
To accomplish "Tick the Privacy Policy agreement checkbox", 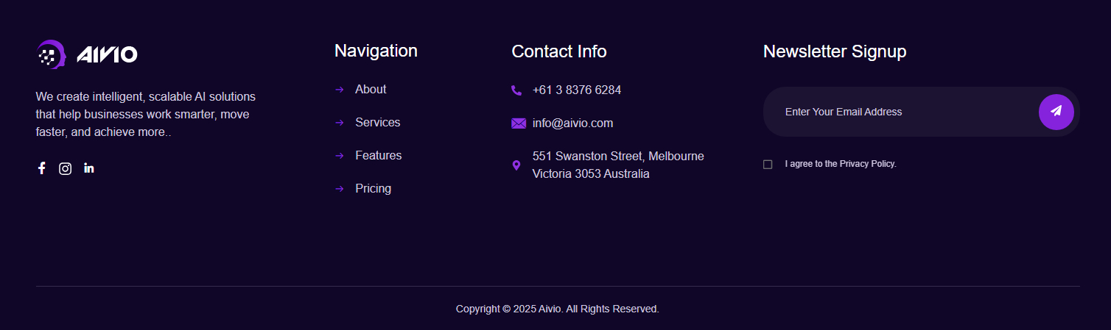I will tap(768, 165).
